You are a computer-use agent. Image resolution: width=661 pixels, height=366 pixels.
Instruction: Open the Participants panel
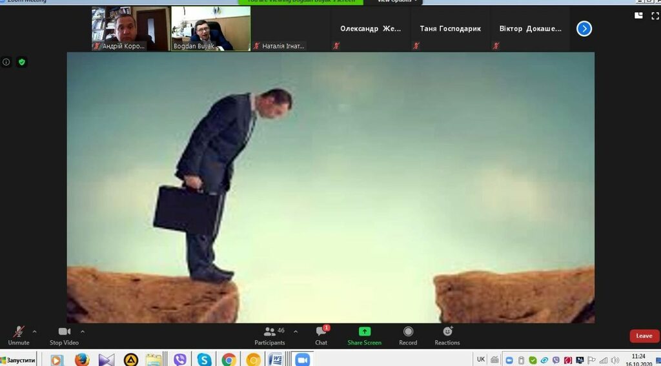click(x=270, y=334)
